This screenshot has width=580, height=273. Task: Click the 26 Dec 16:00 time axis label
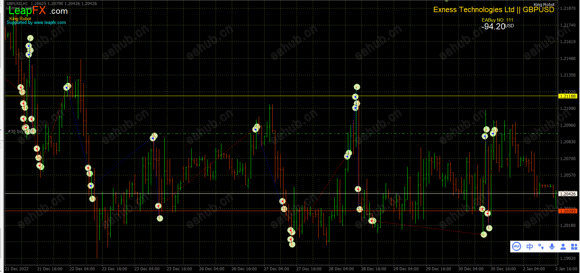coord(244,269)
